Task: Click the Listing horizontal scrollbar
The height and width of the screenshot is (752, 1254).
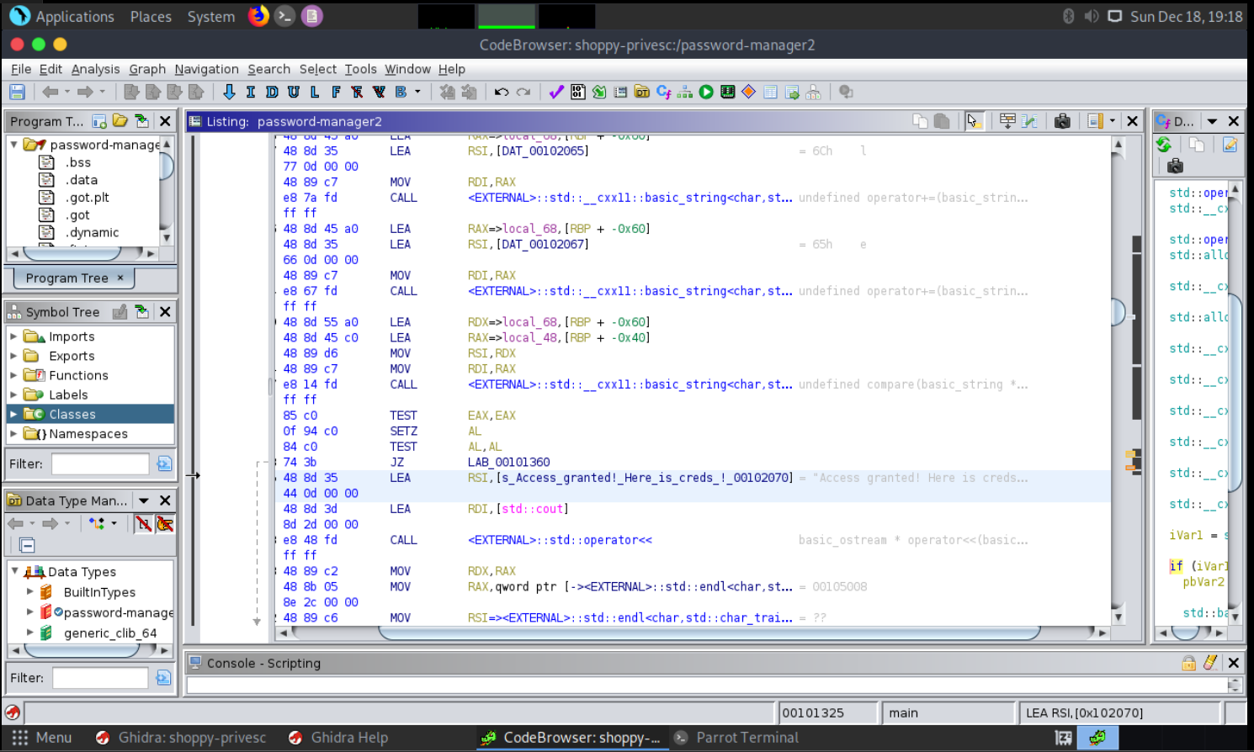Action: coord(707,633)
